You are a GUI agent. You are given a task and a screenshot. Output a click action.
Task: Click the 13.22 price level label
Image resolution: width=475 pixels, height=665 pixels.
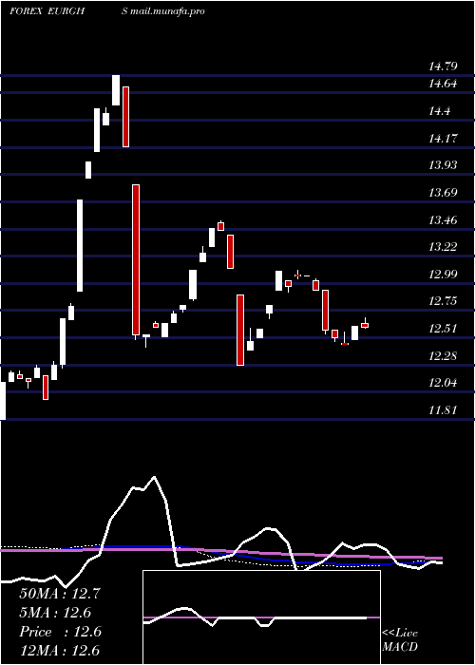click(443, 246)
